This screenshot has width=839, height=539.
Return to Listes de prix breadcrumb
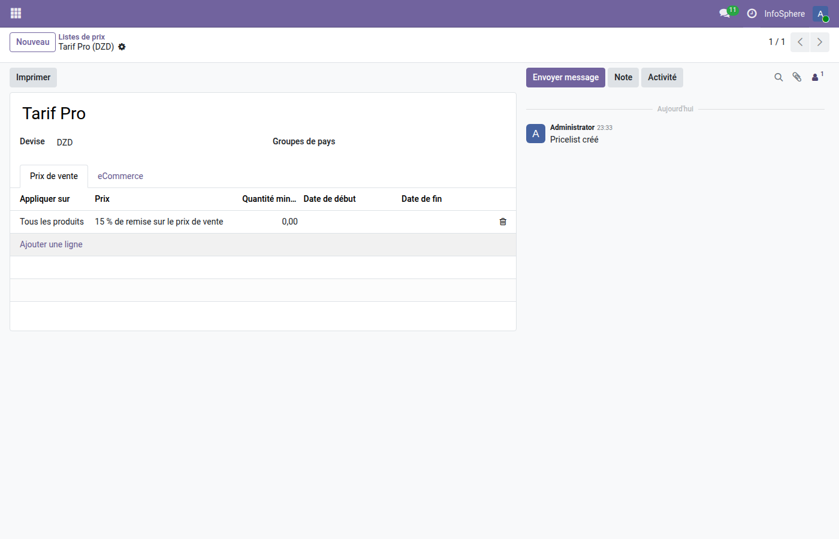82,37
